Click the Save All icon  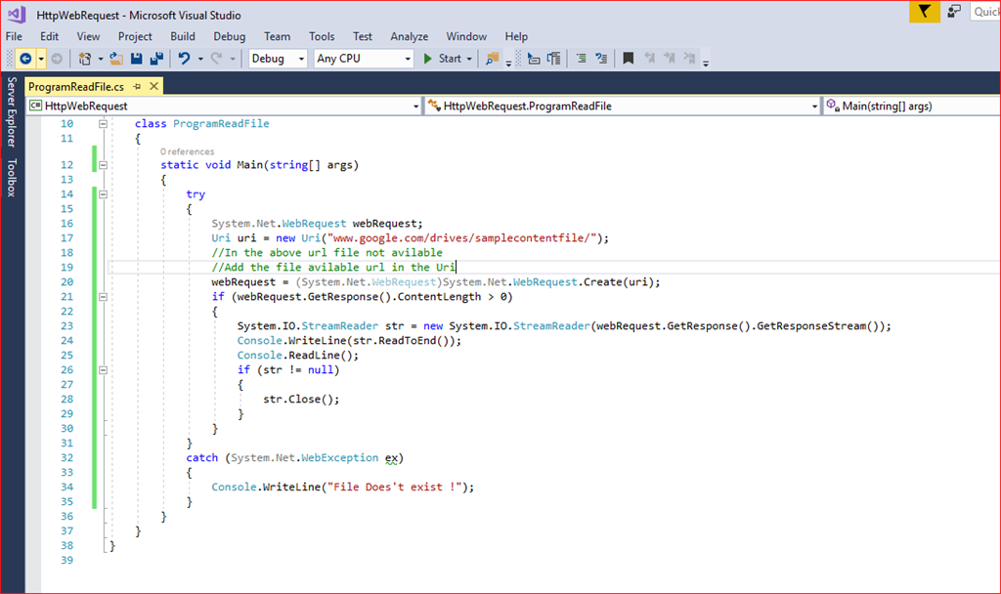pyautogui.click(x=155, y=59)
